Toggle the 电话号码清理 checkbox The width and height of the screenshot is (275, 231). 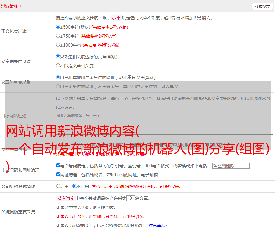click(x=58, y=165)
